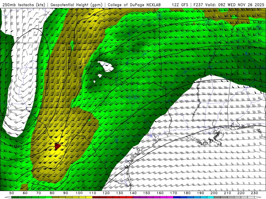Image resolution: width=266 pixels, height=199 pixels.
Task: Click the "210" color scale label
Action: pyautogui.click(x=227, y=193)
